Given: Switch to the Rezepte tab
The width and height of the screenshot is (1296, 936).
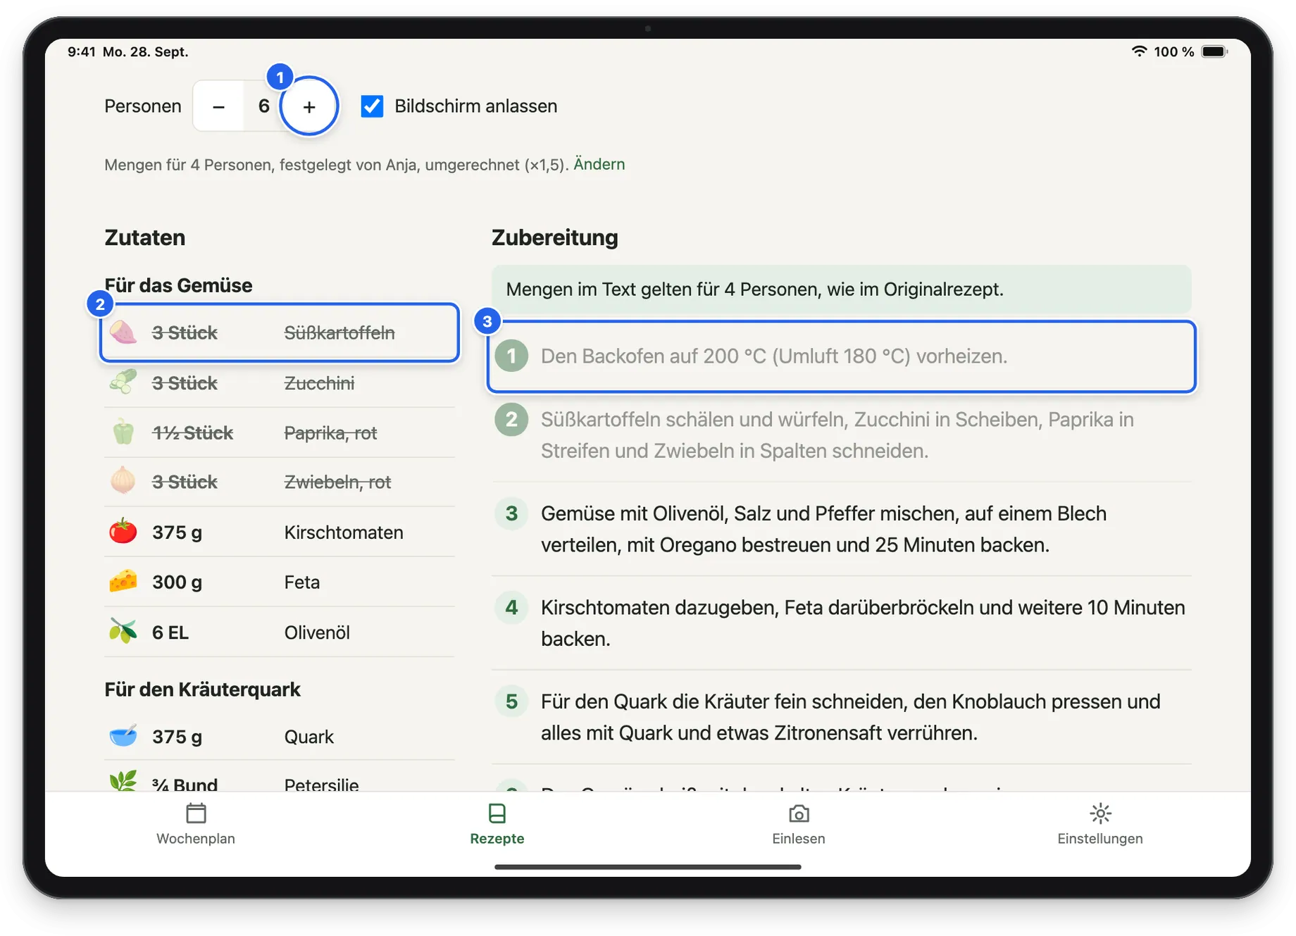Looking at the screenshot, I should (x=497, y=824).
